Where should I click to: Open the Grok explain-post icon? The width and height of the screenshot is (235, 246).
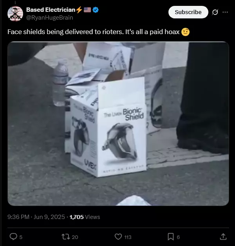coord(215,12)
